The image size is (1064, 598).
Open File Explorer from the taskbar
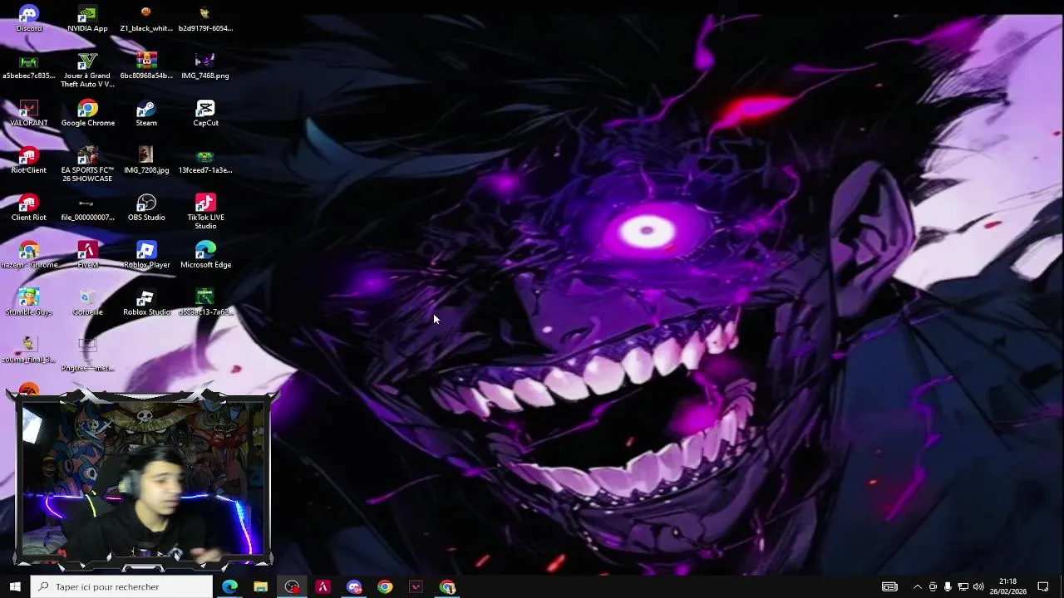[260, 586]
